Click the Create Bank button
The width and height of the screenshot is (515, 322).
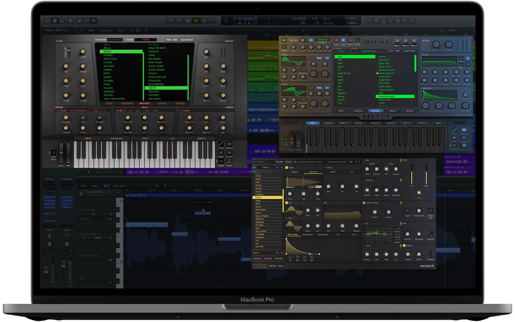tap(279, 162)
